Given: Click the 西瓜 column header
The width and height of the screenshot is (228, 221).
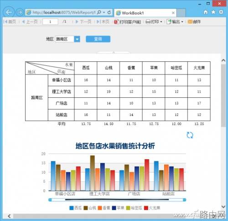Looking at the screenshot, I should [x=86, y=68].
